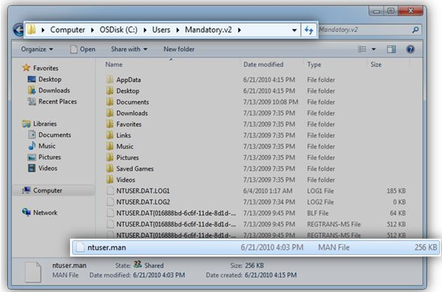Select Network in the navigation pane

coord(45,212)
